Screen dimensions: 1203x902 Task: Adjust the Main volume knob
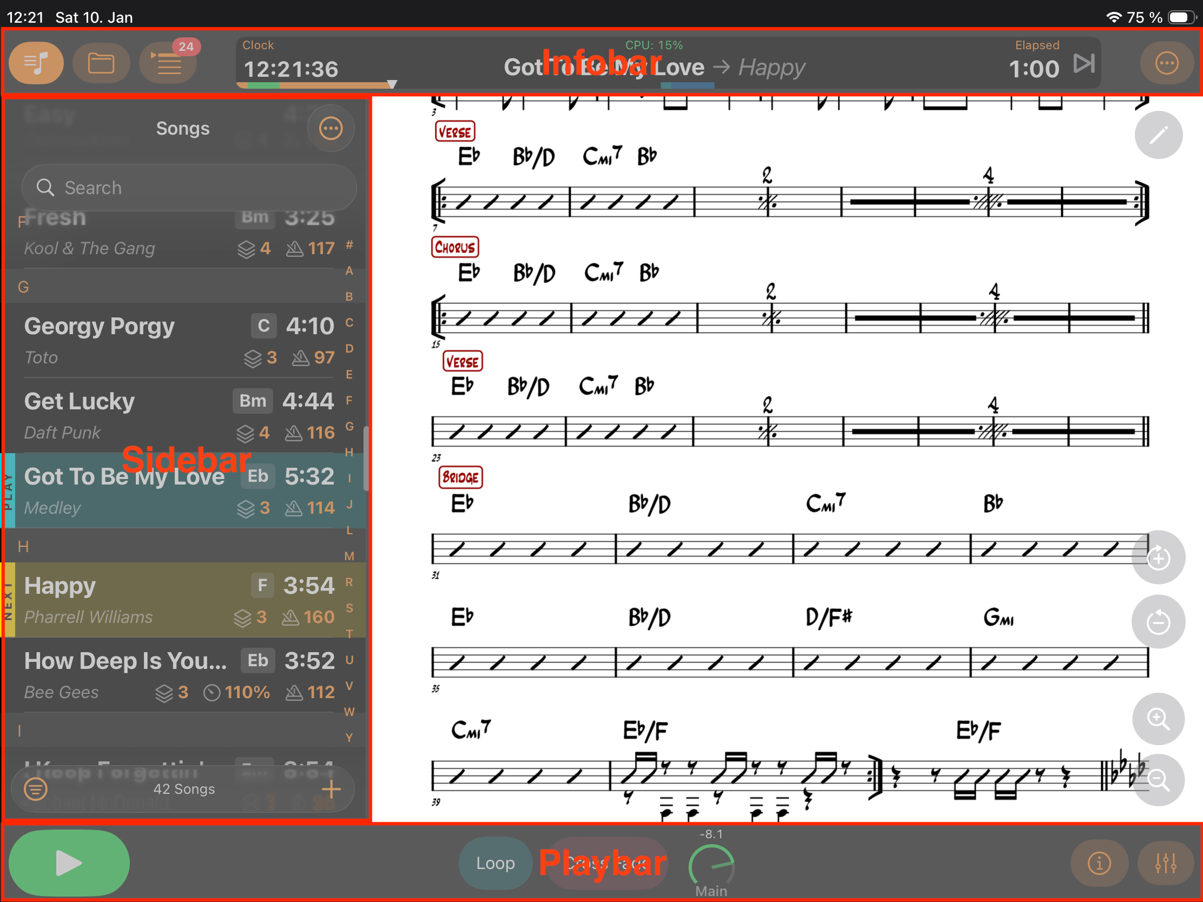pos(711,865)
